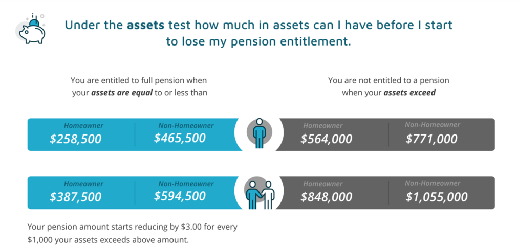Click bold 'assets' word in heading
This screenshot has width=518, height=248.
[x=146, y=25]
